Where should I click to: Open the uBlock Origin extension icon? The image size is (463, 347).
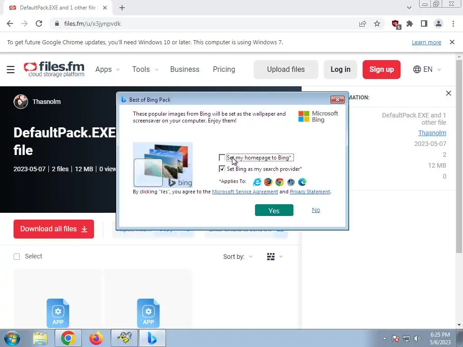click(x=396, y=24)
